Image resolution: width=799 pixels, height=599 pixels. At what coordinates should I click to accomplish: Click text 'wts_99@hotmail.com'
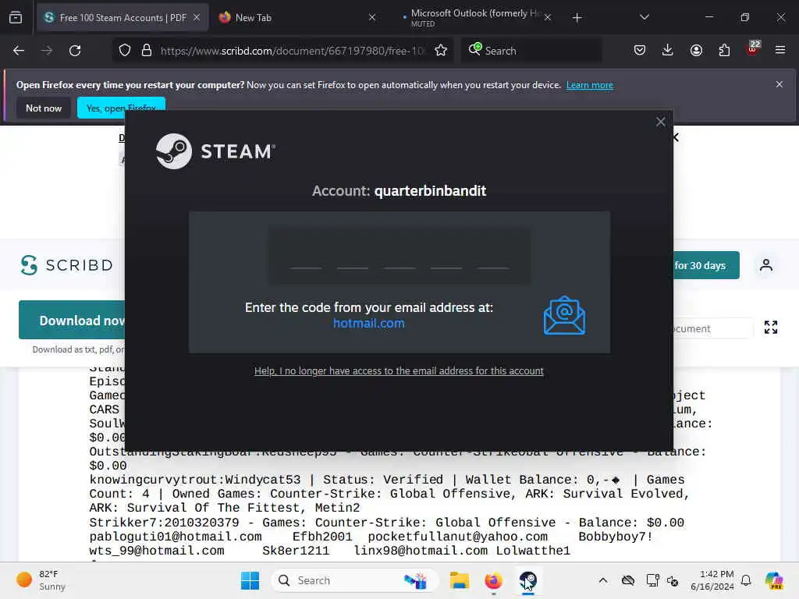[156, 551]
